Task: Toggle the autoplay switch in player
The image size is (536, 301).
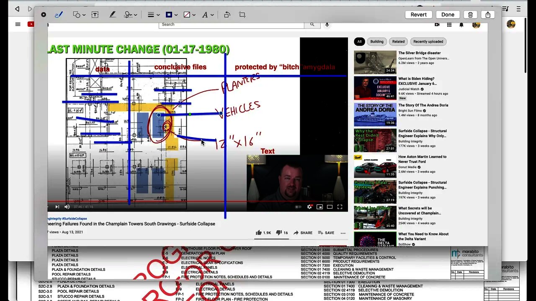Action: pyautogui.click(x=298, y=207)
